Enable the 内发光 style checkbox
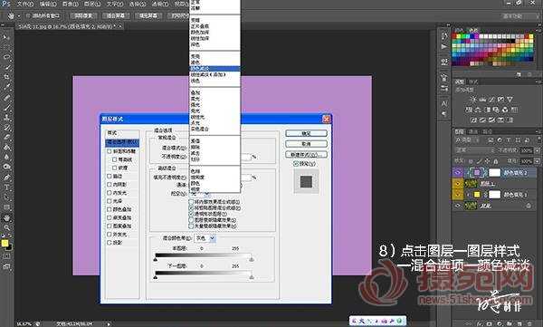 click(110, 193)
